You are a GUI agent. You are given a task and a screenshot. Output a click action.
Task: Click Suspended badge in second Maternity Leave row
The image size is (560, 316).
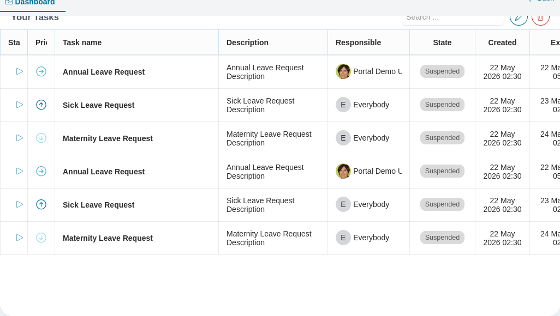(x=442, y=237)
